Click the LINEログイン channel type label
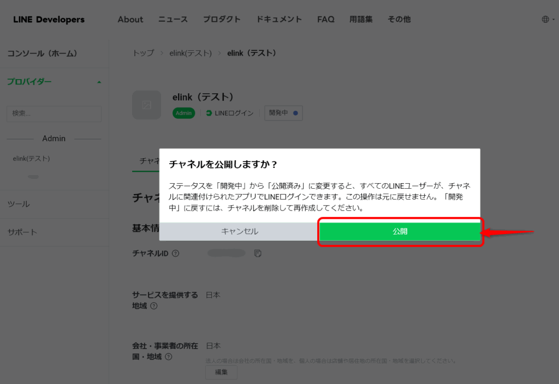 click(x=234, y=113)
